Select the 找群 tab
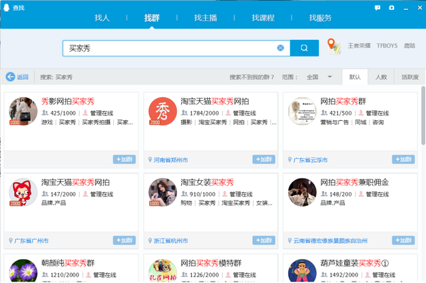 tap(152, 18)
